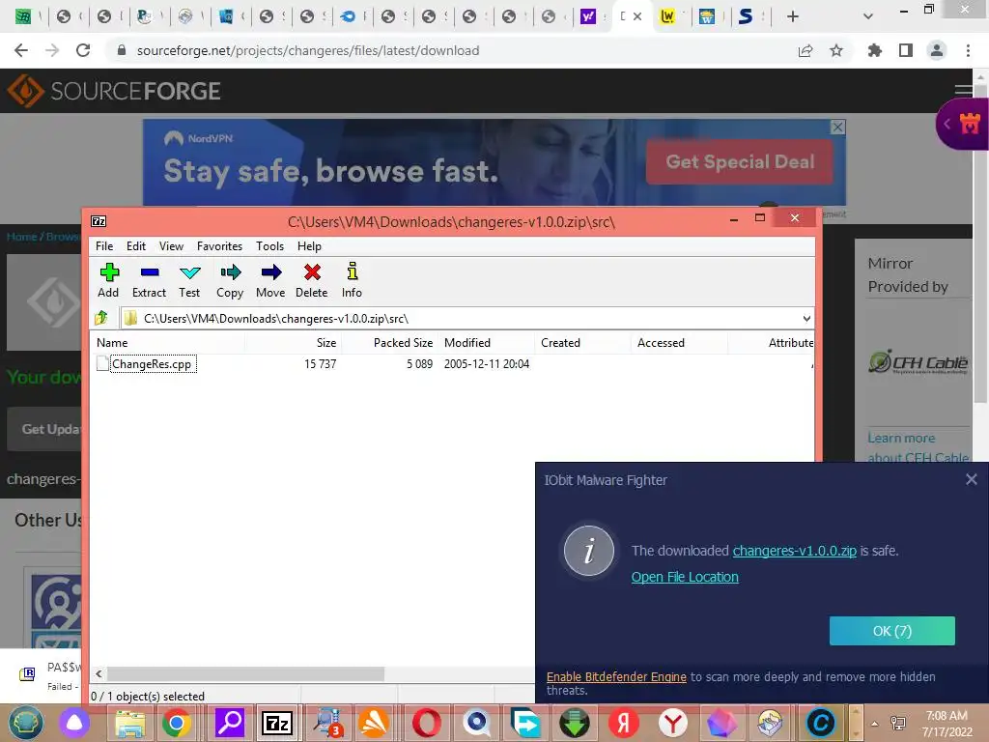The image size is (989, 742).
Task: Click the SourceForge logo
Action: tap(114, 91)
